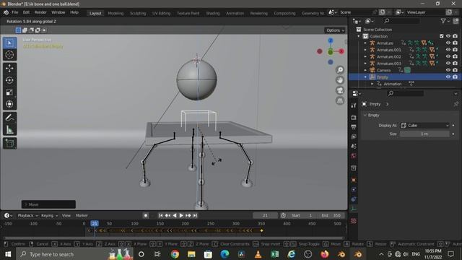Click the outliner filter funnel icon
462x260 pixels.
pos(443,21)
